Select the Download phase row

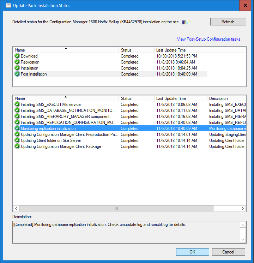pos(110,56)
